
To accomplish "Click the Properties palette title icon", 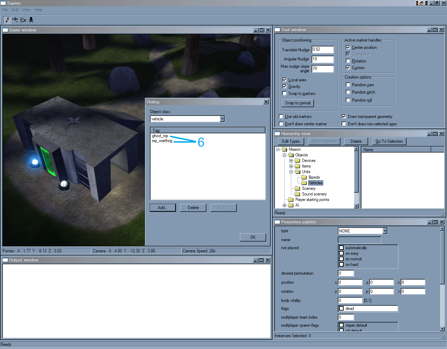I will (277, 222).
